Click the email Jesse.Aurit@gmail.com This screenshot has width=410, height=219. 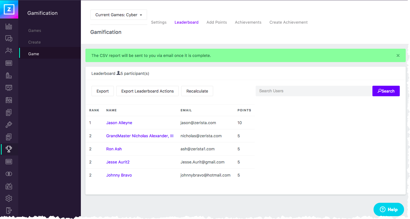(x=202, y=162)
